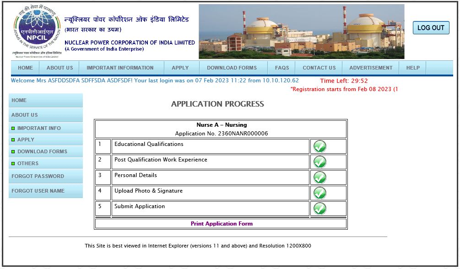Click the Nuclear Power Corporation of India Limited title
Screen dimensions: 460x269
130,43
